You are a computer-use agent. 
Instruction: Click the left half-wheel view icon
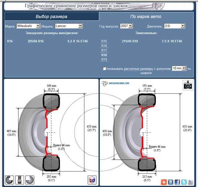point(10,180)
